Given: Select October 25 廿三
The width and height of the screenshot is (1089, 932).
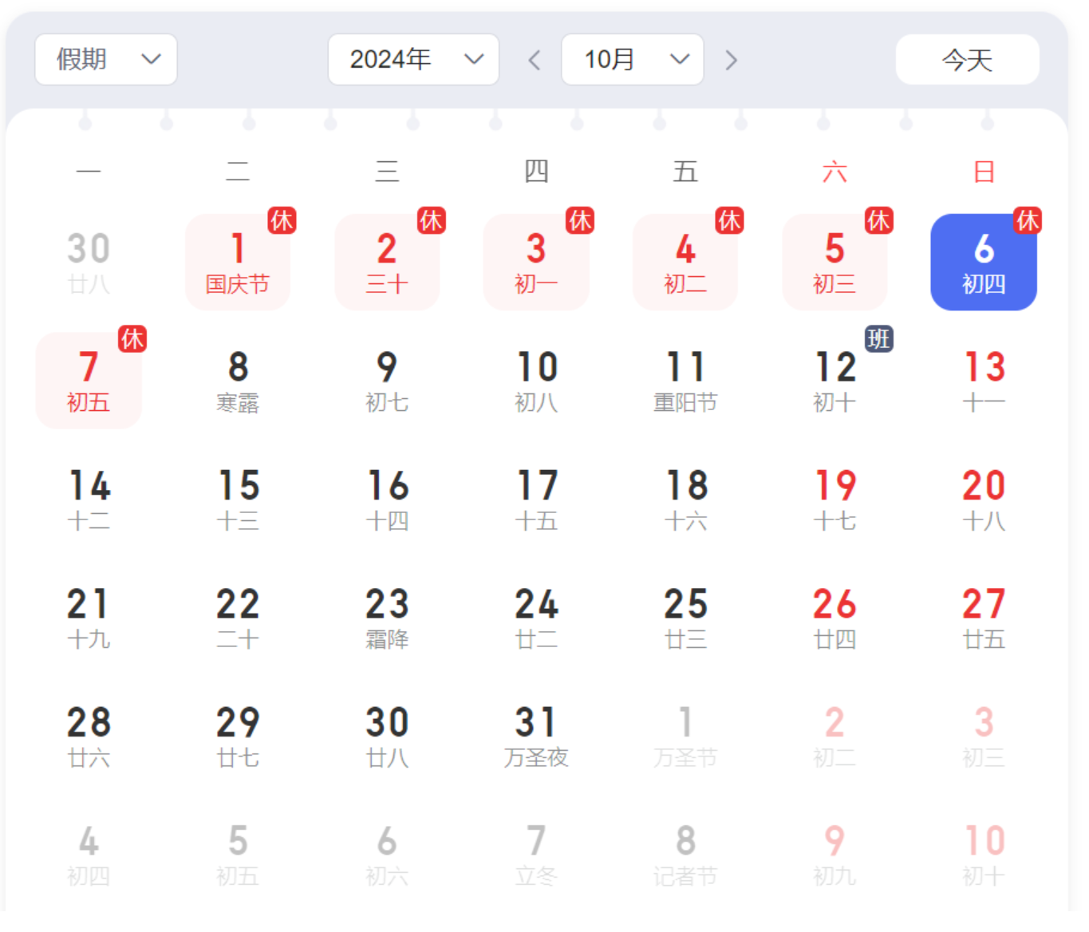Looking at the screenshot, I should click(685, 618).
